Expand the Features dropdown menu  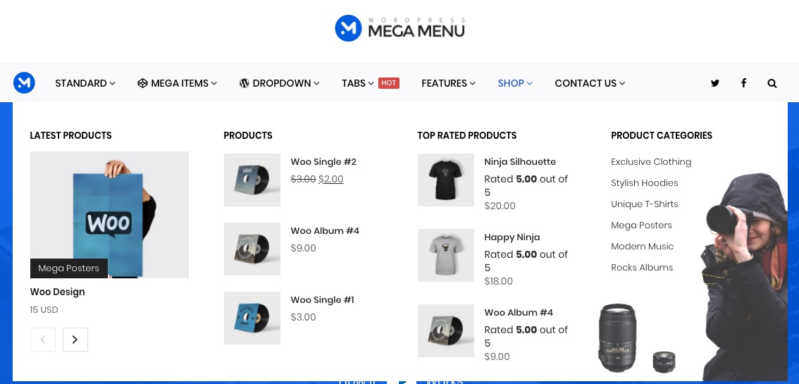pyautogui.click(x=448, y=83)
